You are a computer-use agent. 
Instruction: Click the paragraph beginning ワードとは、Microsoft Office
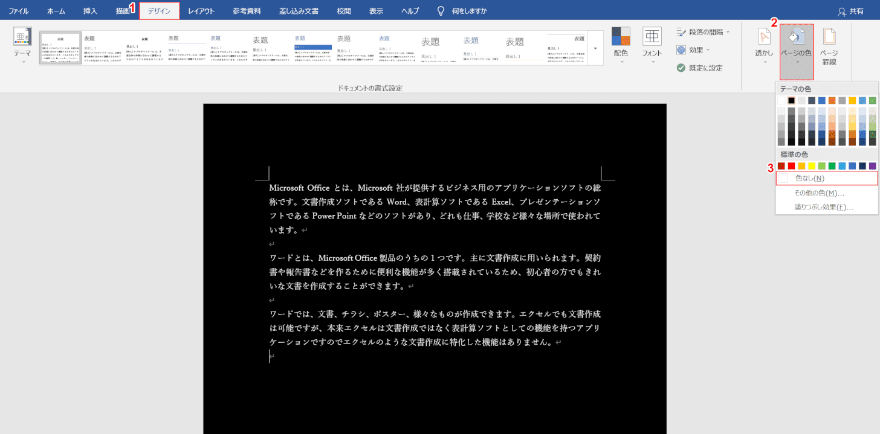coord(435,272)
